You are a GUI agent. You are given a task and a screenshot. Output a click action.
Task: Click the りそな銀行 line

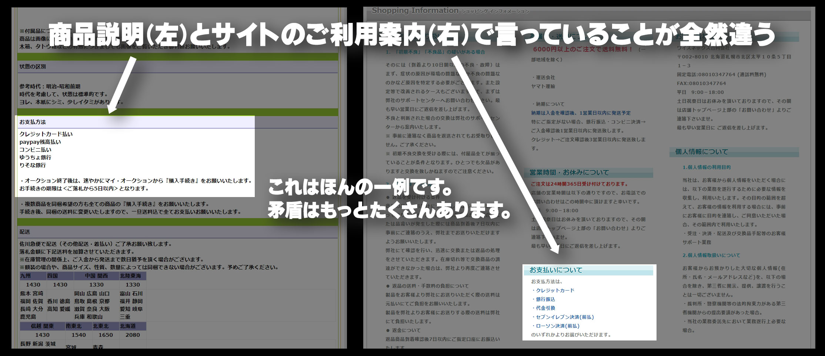33,165
